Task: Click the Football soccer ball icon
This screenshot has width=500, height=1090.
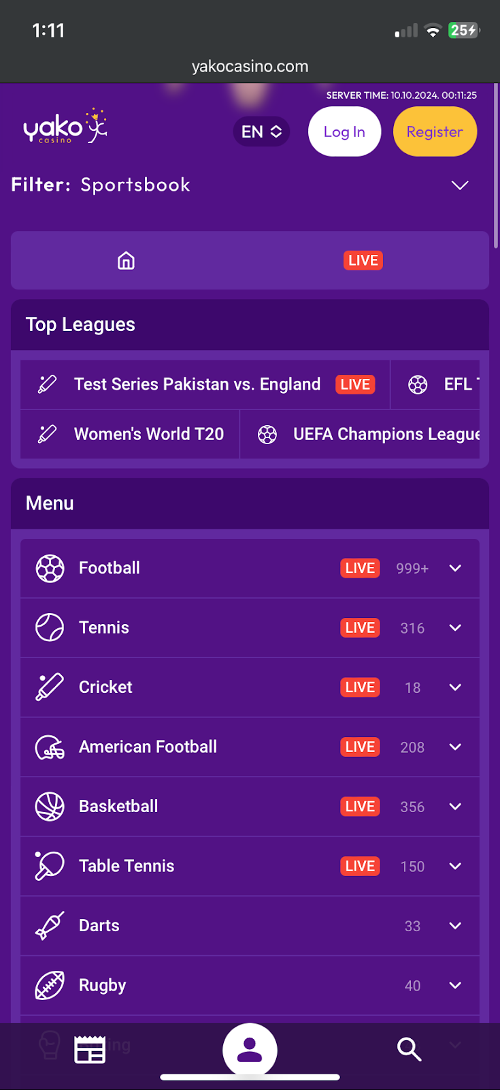Action: 50,568
